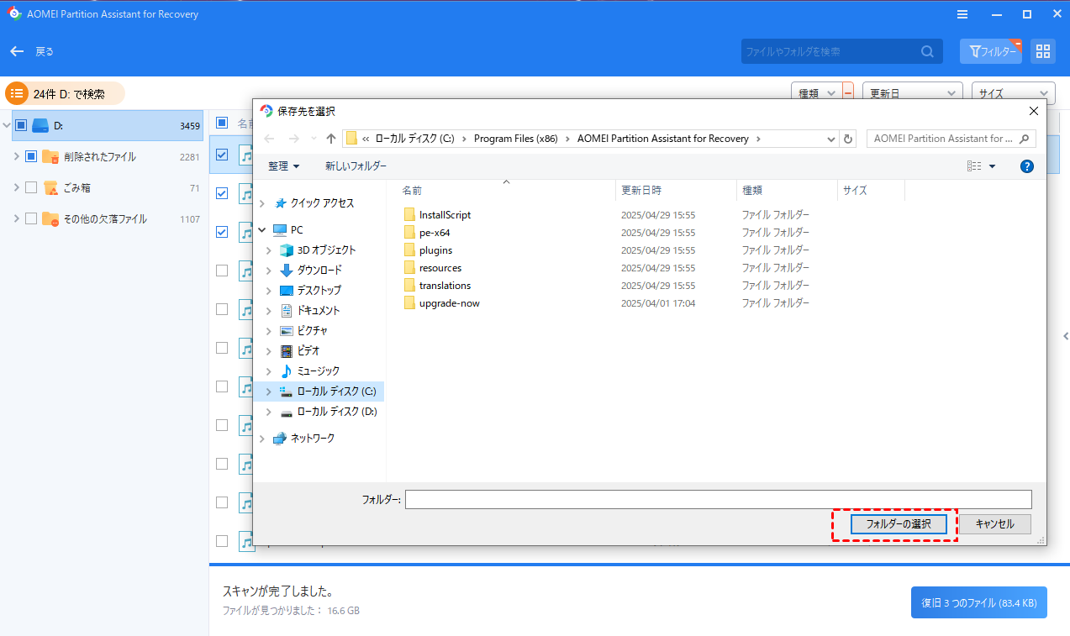
Task: Click the magnifier icon in the AOMEI search box
Action: tap(927, 51)
